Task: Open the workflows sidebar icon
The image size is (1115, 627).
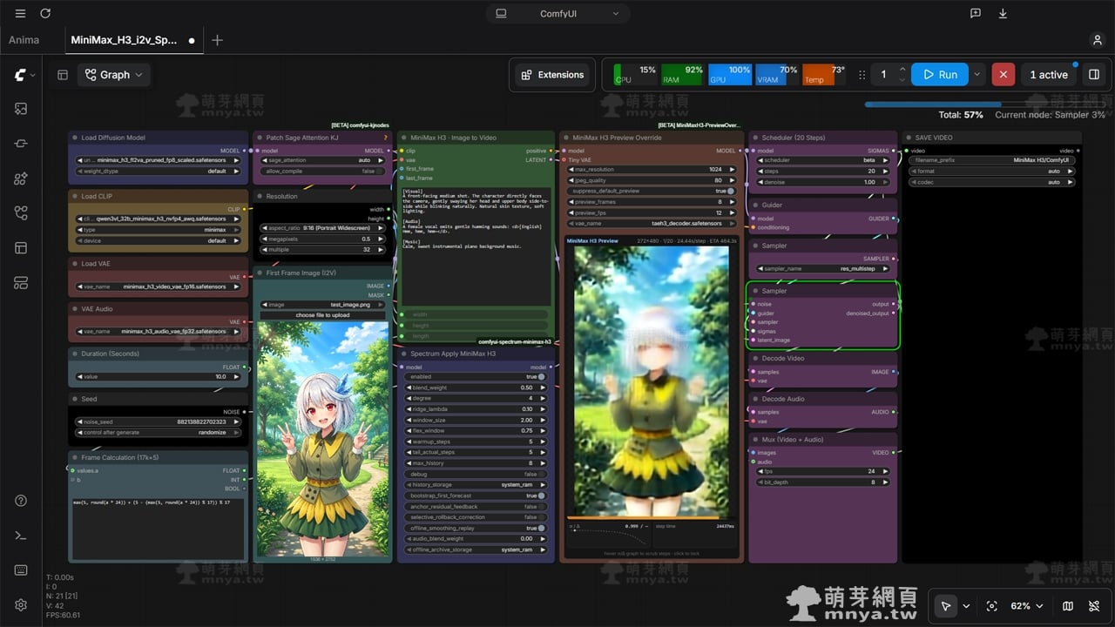Action: pos(21,213)
